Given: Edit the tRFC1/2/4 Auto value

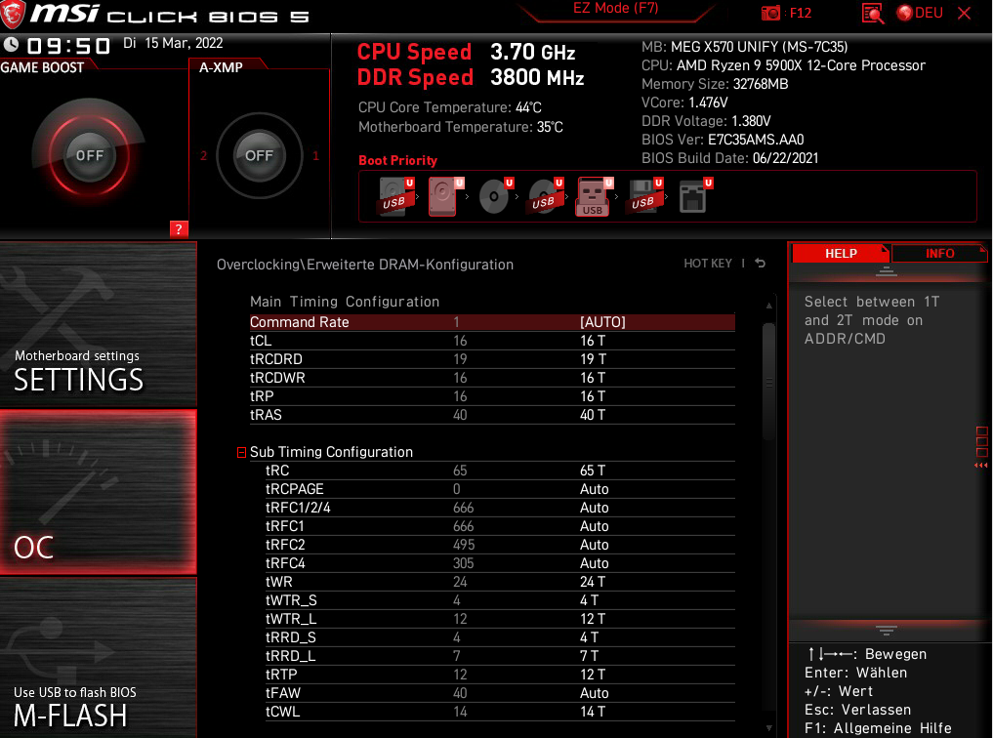Looking at the screenshot, I should point(594,508).
